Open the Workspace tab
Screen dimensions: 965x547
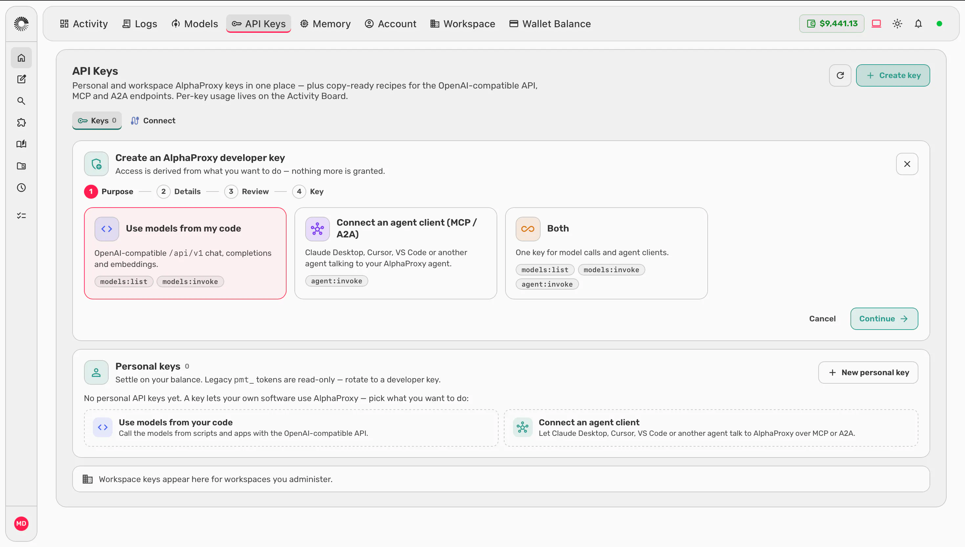(x=463, y=24)
